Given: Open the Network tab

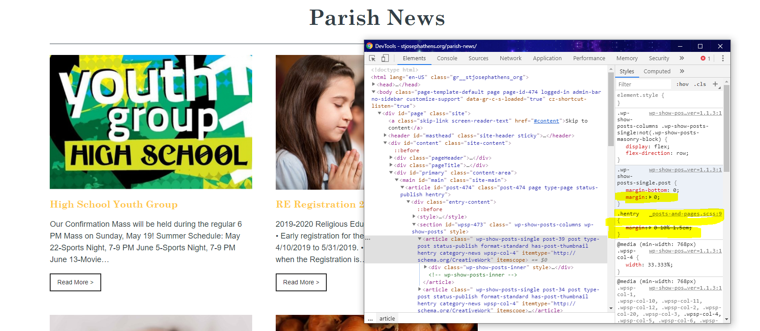Looking at the screenshot, I should pyautogui.click(x=510, y=58).
